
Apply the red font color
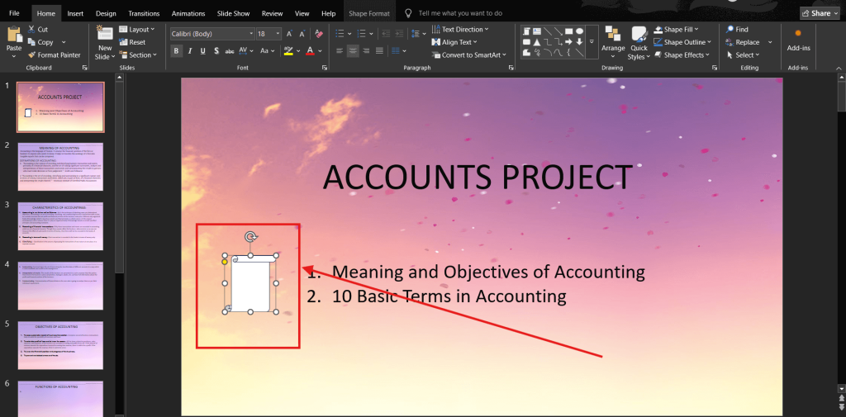(311, 50)
